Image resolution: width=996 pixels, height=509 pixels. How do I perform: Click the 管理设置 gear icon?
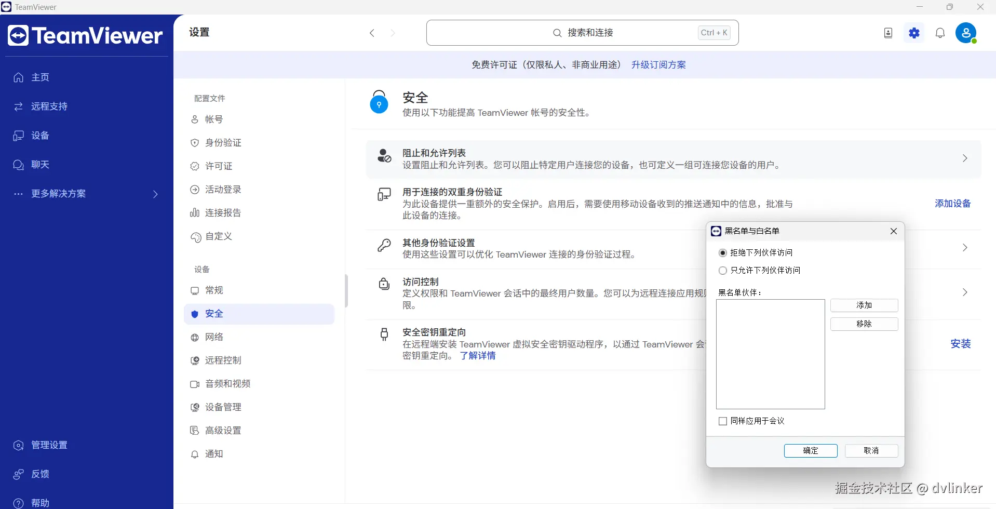(x=19, y=445)
